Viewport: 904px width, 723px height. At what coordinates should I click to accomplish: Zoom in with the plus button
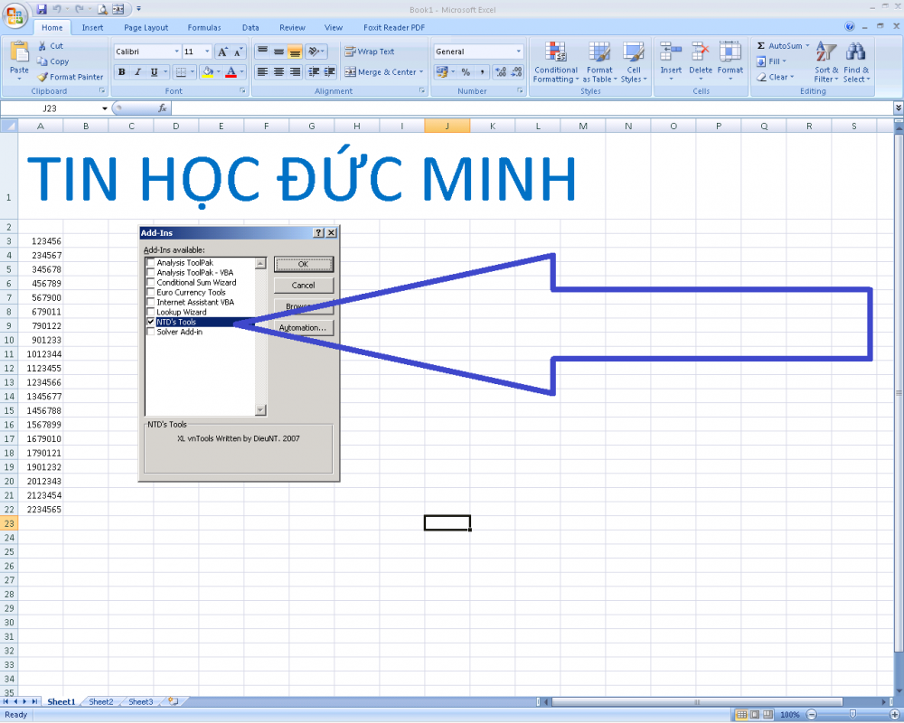(x=894, y=715)
